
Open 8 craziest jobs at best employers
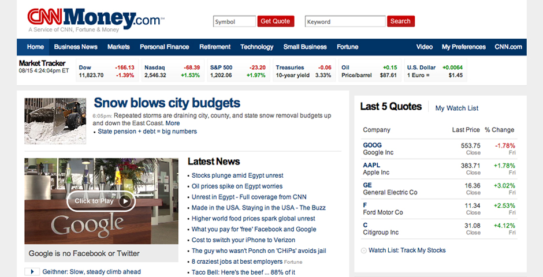(x=237, y=262)
